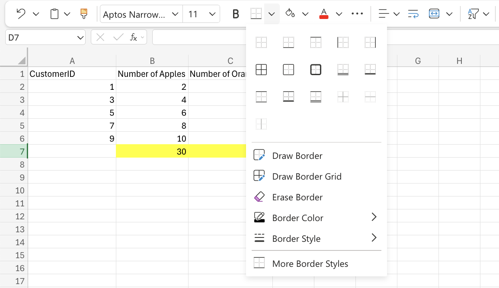The width and height of the screenshot is (499, 288).
Task: Click the Sort and Filter icon
Action: pos(474,13)
